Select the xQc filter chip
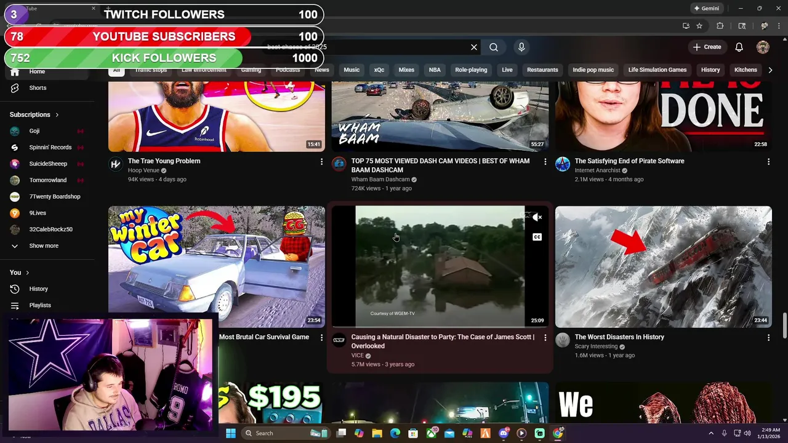The width and height of the screenshot is (788, 443). [379, 70]
